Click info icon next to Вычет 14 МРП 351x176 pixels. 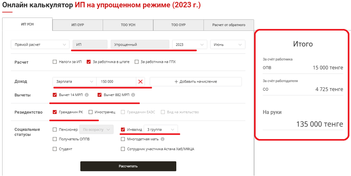coord(86,95)
